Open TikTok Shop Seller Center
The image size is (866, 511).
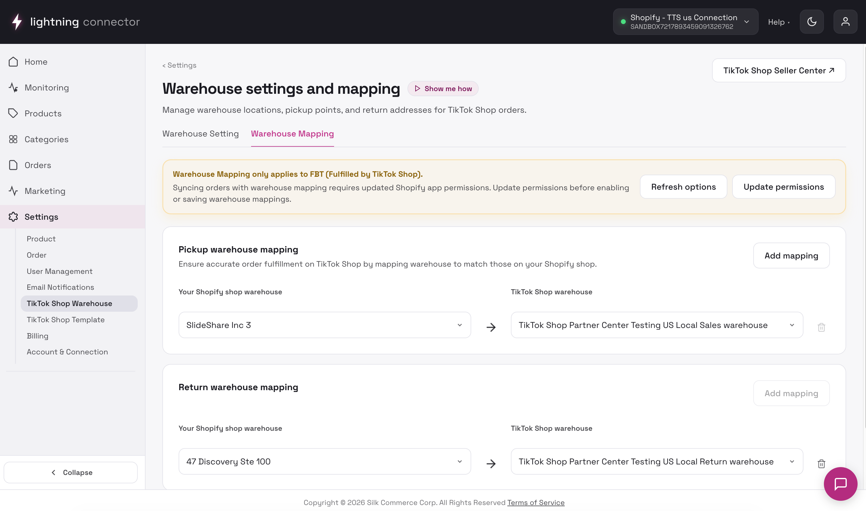[778, 70]
